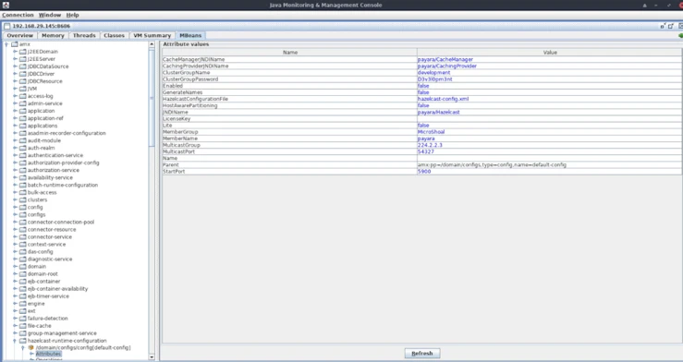Screen dimensions: 683x362
Task: Collapse the hazelcast-runtime-configuration node
Action: pos(15,341)
